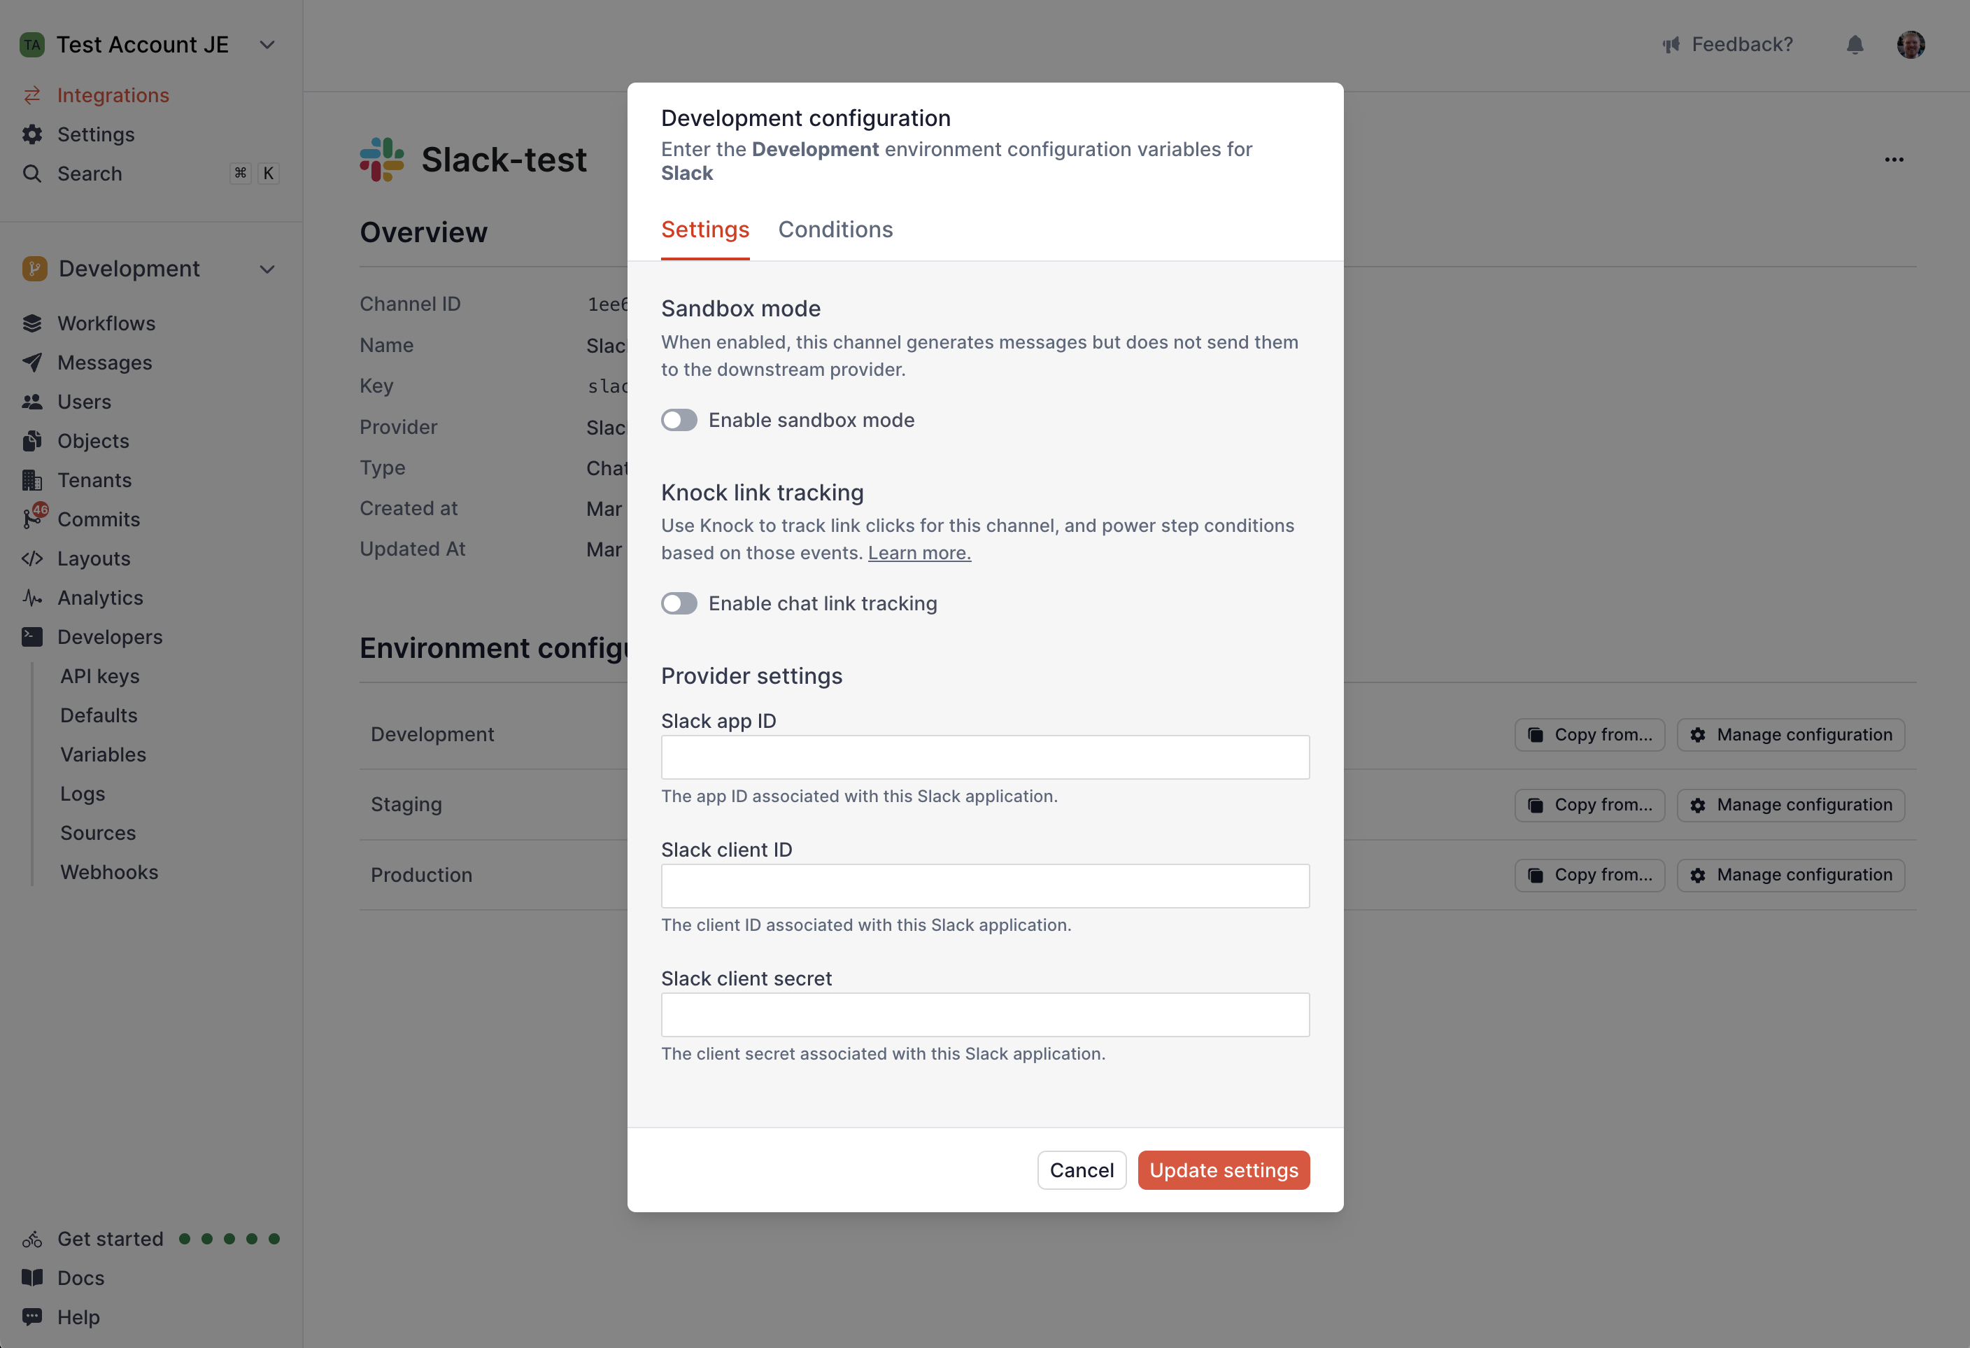Select the Messages sidebar icon
Image resolution: width=1970 pixels, height=1348 pixels.
coord(32,363)
